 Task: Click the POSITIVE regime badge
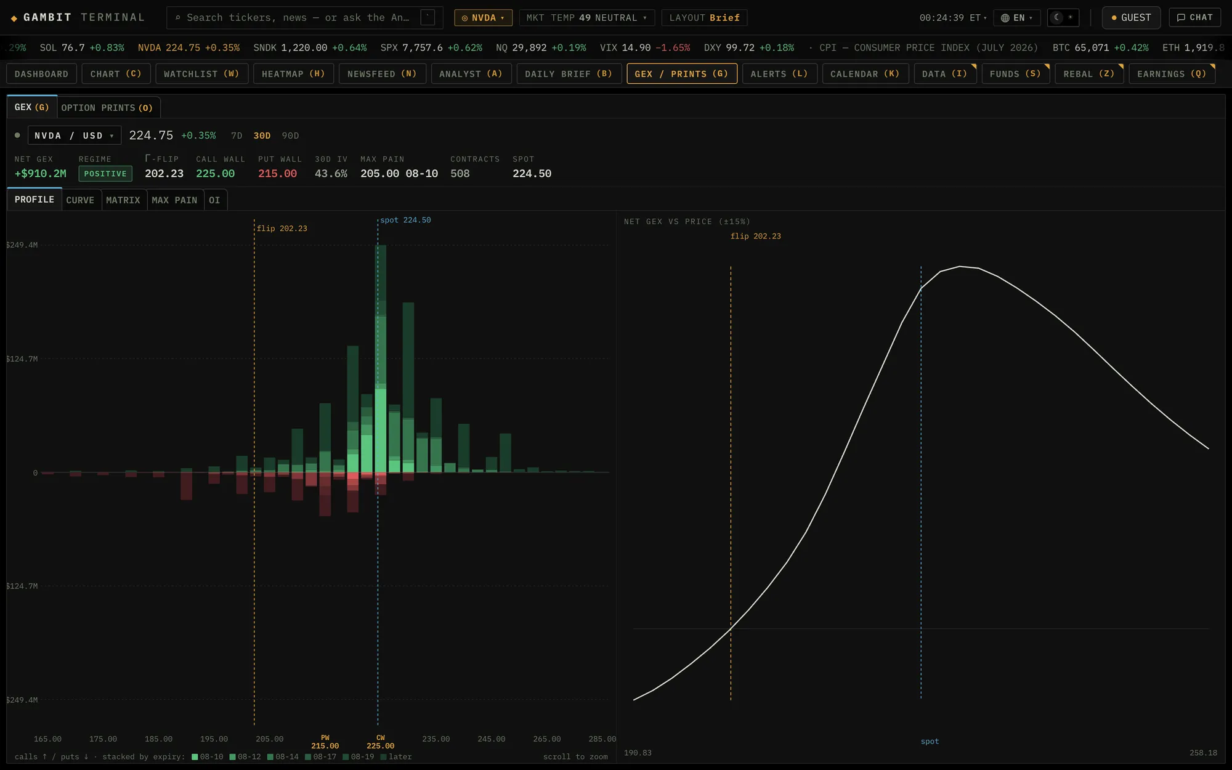pos(105,174)
